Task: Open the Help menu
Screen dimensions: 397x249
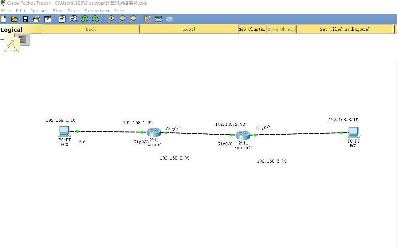Action: [119, 11]
